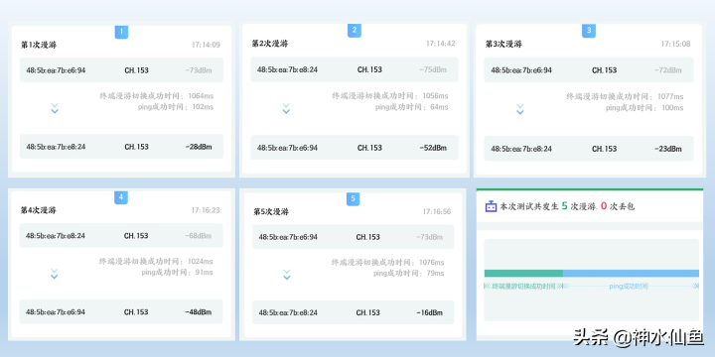Click the robot icon beside 本次测试共发生
Screen dimensions: 715x357
point(491,206)
